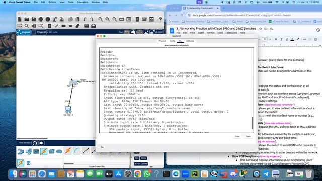Click the switch device in workspace
Image resolution: width=322 pixels, height=181 pixels.
click(73, 82)
